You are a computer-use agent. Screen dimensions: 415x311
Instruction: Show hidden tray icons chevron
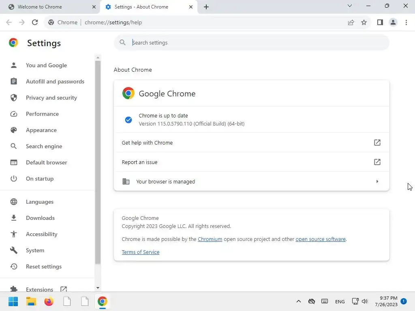point(299,301)
